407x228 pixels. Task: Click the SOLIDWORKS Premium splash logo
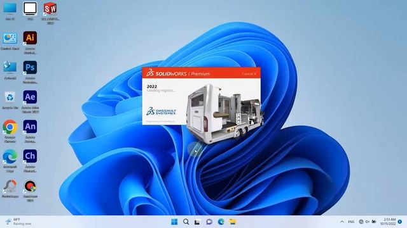point(178,73)
